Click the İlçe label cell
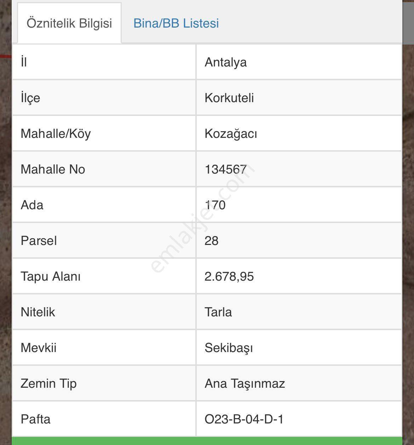The image size is (414, 445). point(104,98)
